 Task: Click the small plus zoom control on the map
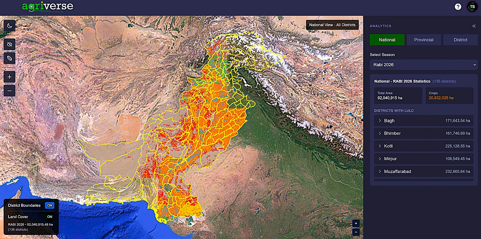(x=356, y=224)
